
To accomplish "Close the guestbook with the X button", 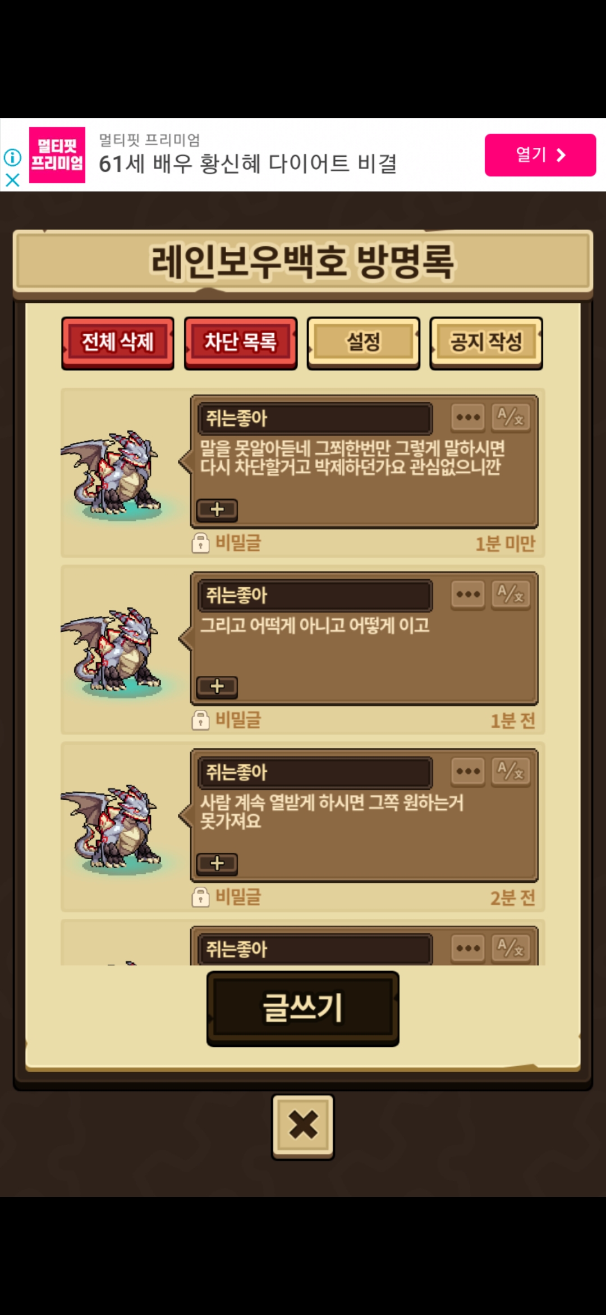I will [x=303, y=1126].
